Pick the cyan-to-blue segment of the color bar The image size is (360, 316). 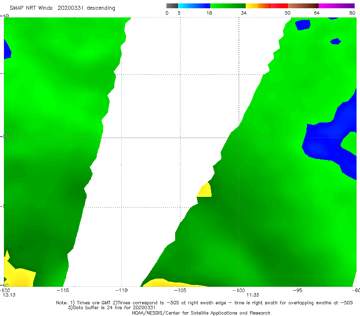coord(194,6)
